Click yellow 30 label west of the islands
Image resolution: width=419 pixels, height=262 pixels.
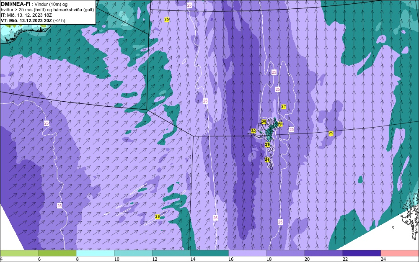(x=253, y=131)
